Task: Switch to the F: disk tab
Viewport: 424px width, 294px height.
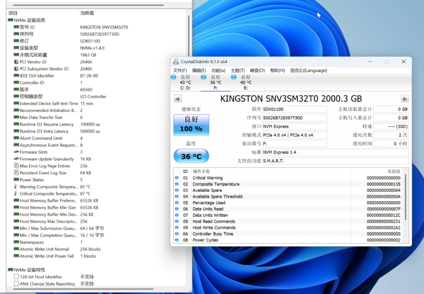Action: pyautogui.click(x=216, y=83)
